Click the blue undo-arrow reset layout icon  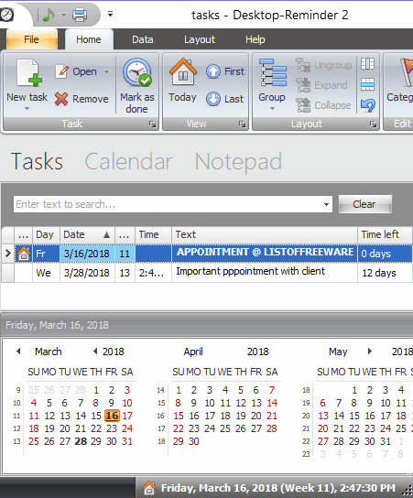(x=368, y=105)
